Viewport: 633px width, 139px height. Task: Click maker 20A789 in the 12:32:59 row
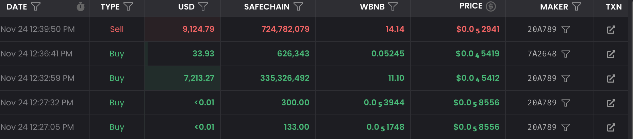(x=542, y=79)
